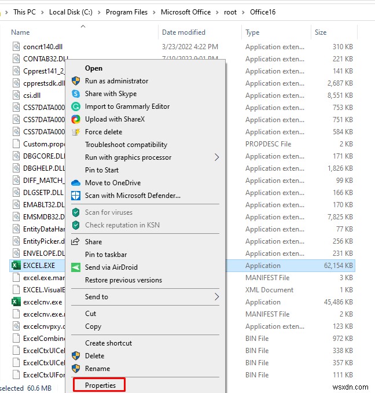This screenshot has width=375, height=393.
Task: Open Properties from the context menu
Action: pyautogui.click(x=100, y=385)
